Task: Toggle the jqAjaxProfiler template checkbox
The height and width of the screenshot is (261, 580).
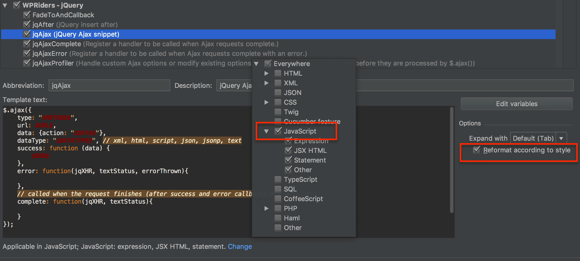Action: (27, 63)
